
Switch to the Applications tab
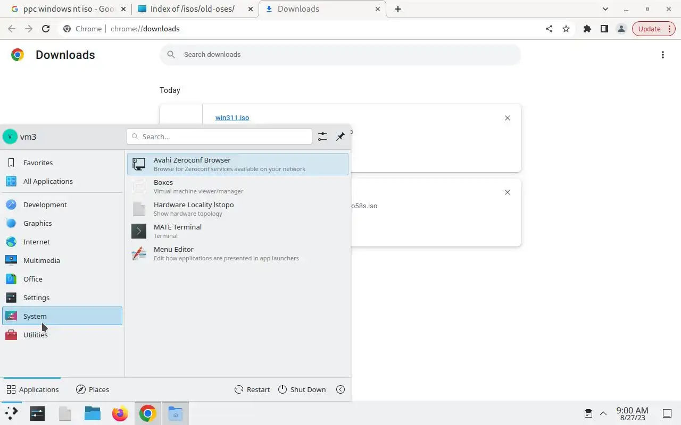click(32, 389)
